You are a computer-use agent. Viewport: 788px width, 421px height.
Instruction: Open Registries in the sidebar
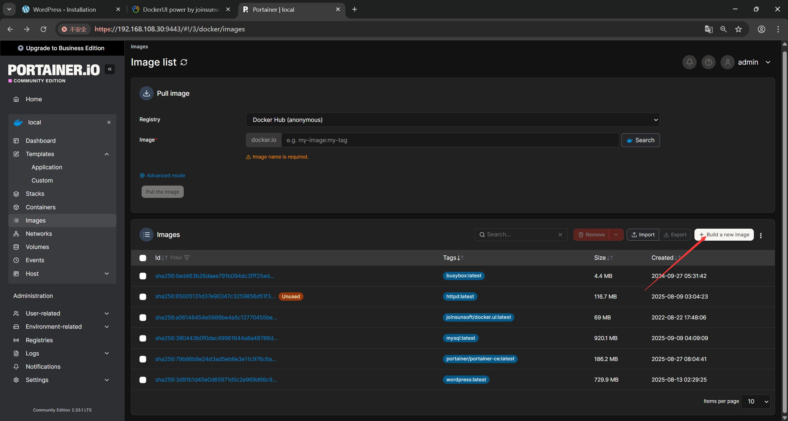pyautogui.click(x=62, y=340)
